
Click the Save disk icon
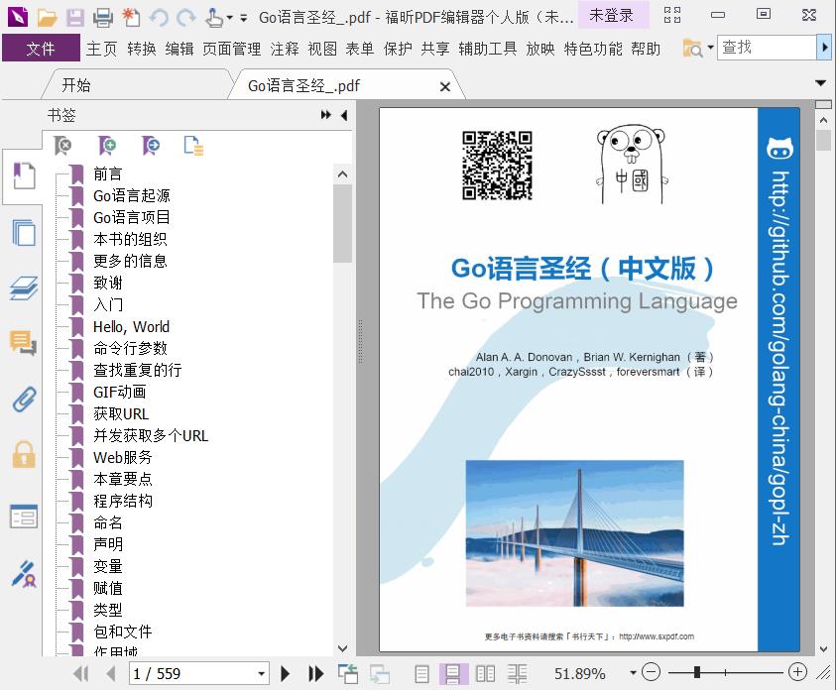[x=74, y=18]
